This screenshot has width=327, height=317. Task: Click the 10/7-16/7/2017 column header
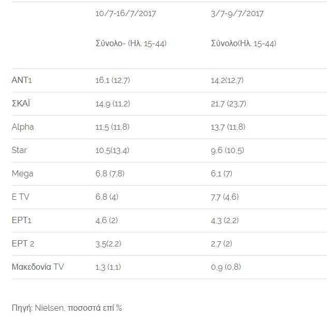click(x=125, y=13)
